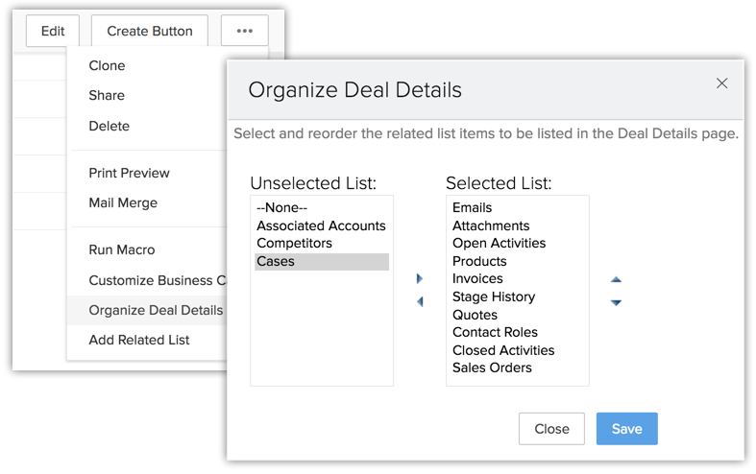Screen dimensions: 756x474
Task: Move selected item up with arrow
Action: point(616,280)
